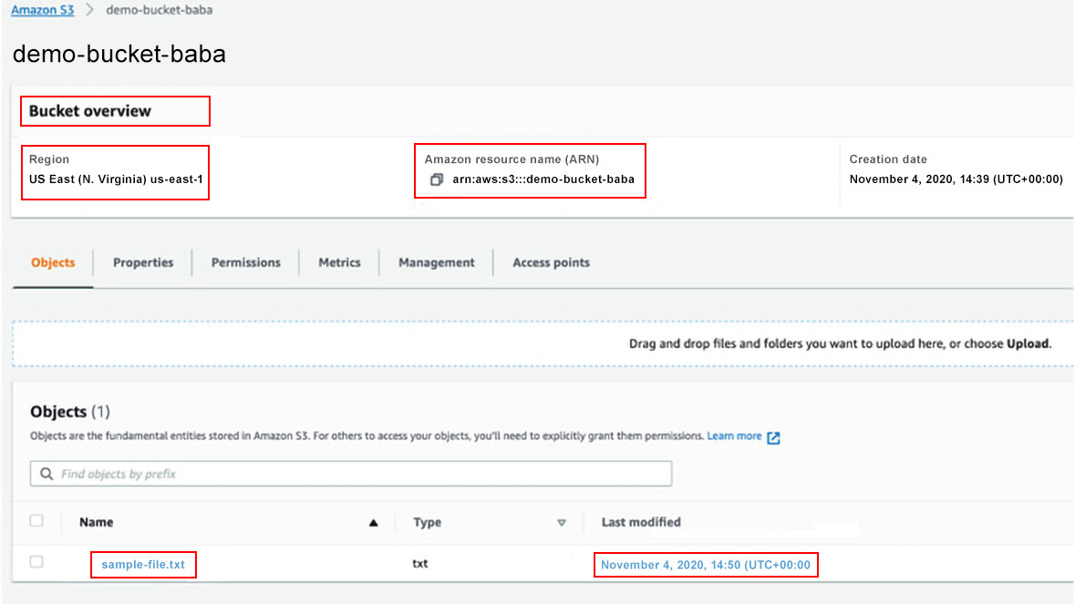This screenshot has height=604, width=1075.
Task: Click the drag and drop Upload area
Action: pyautogui.click(x=543, y=343)
